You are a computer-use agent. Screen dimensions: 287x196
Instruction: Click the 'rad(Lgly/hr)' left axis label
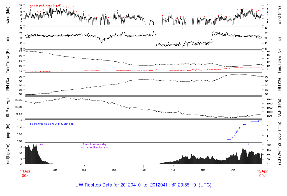(8, 153)
